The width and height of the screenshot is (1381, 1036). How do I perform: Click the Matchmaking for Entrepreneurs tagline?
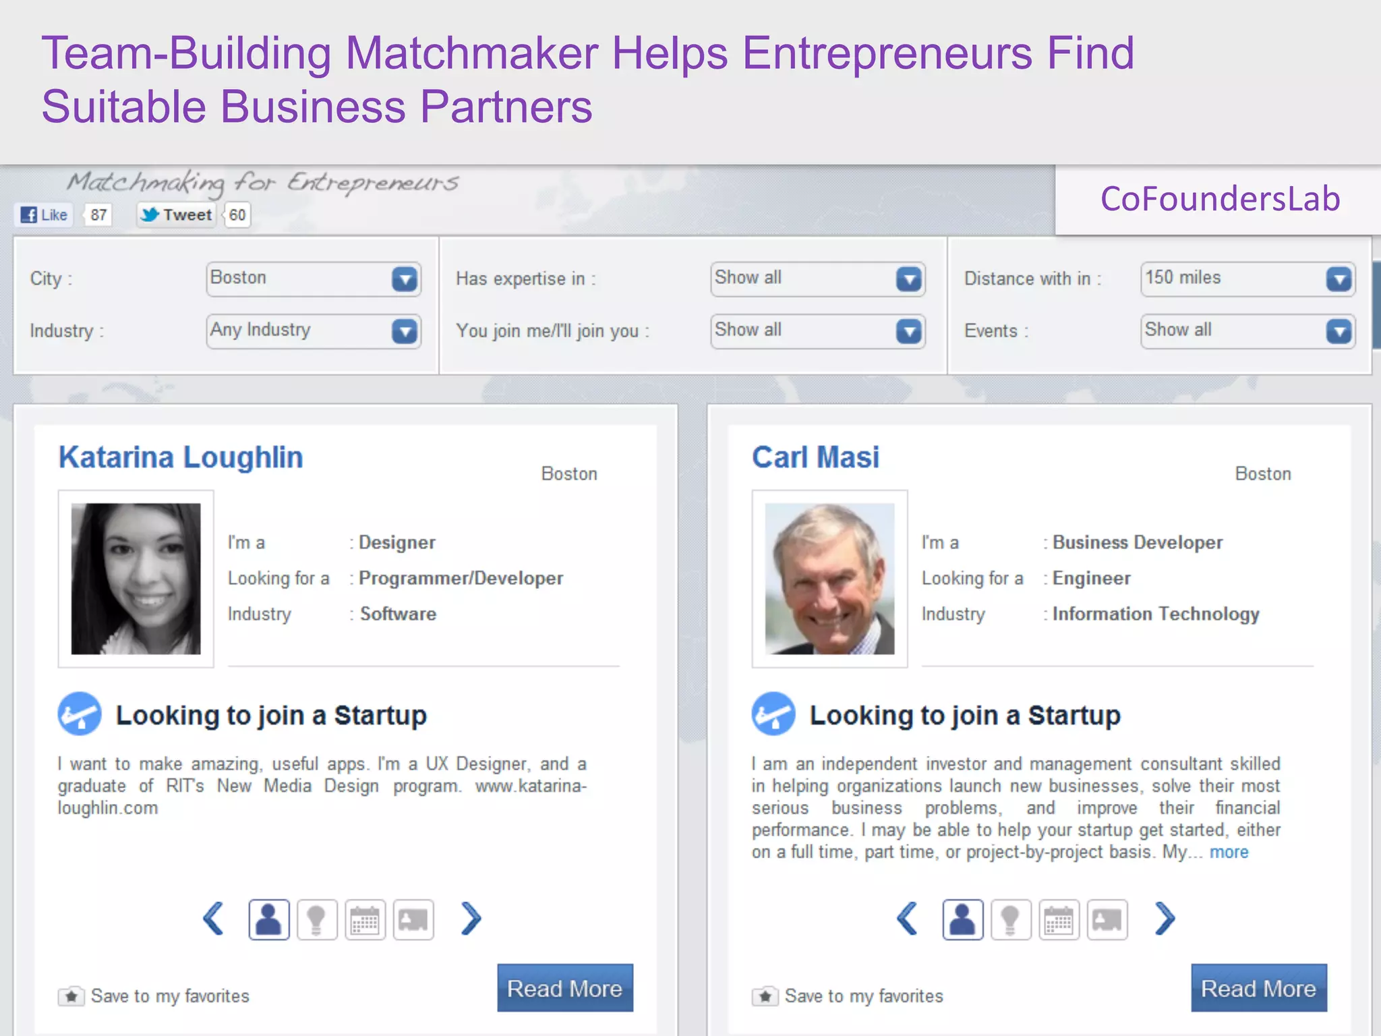coord(263,182)
